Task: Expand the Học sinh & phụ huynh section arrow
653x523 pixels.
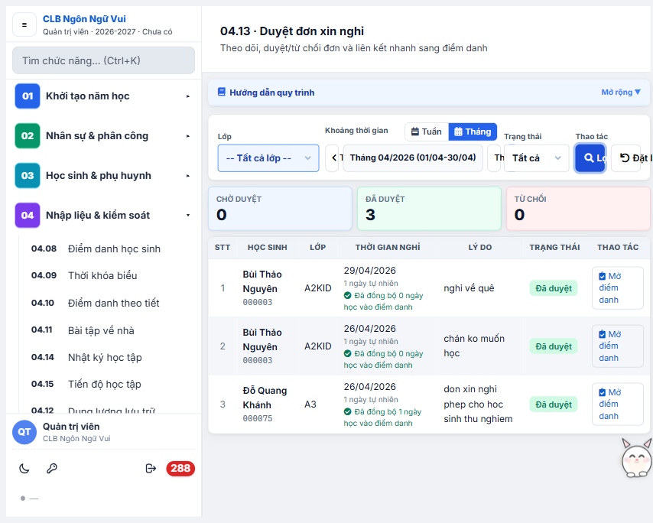Action: pos(188,176)
